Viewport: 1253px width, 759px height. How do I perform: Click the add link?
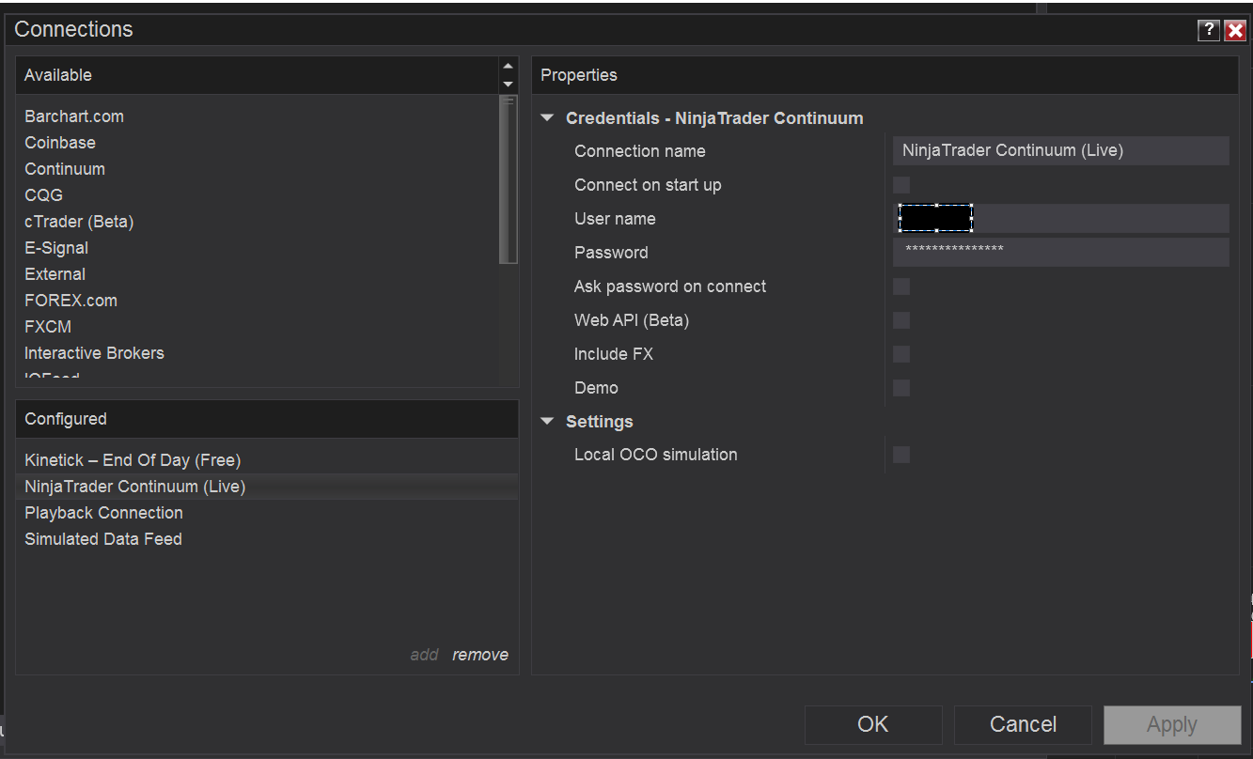pyautogui.click(x=424, y=655)
